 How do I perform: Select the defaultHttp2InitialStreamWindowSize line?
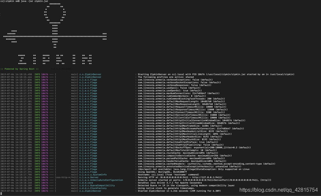pos(189,123)
